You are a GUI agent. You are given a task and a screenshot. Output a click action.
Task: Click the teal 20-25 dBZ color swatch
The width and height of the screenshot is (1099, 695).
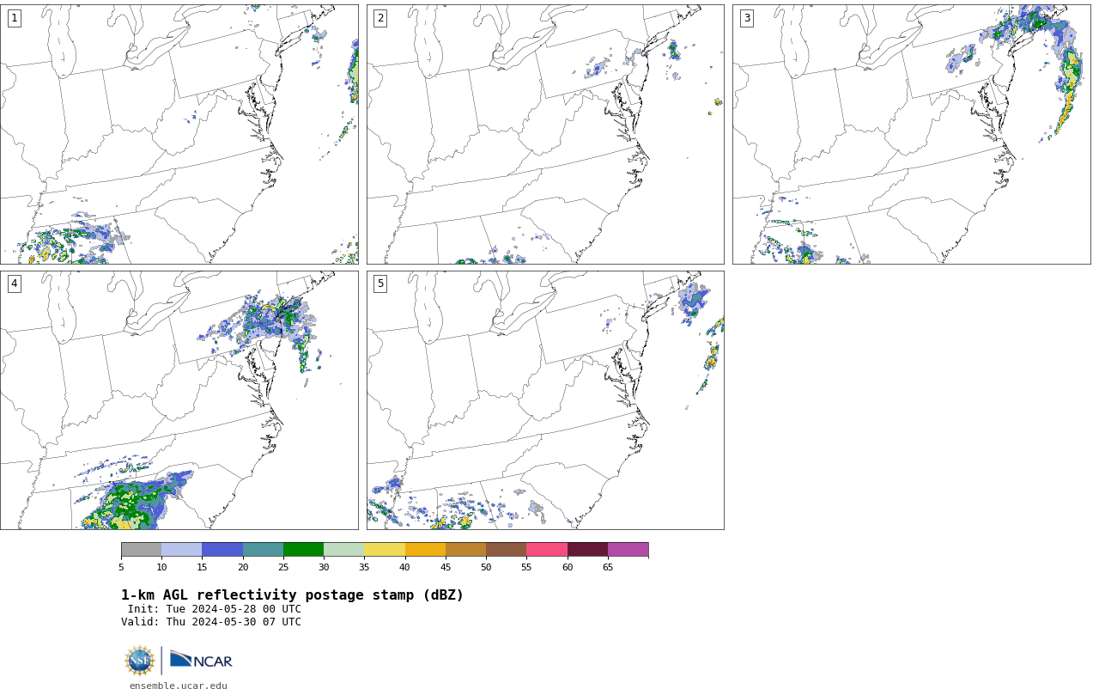click(x=263, y=550)
